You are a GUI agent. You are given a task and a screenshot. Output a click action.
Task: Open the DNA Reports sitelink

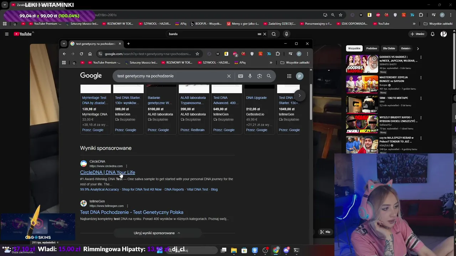click(174, 190)
